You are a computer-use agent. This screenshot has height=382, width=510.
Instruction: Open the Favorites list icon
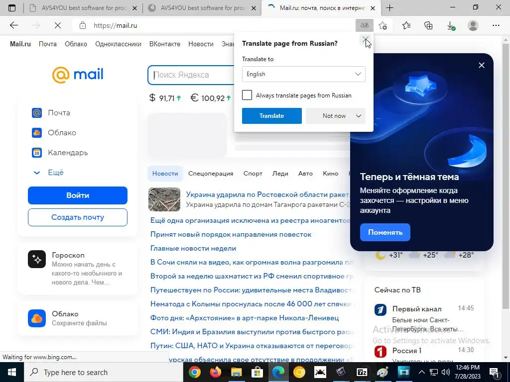(406, 25)
